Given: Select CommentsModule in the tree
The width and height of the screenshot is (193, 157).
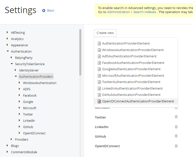Looking at the screenshot, I should [x=24, y=152].
